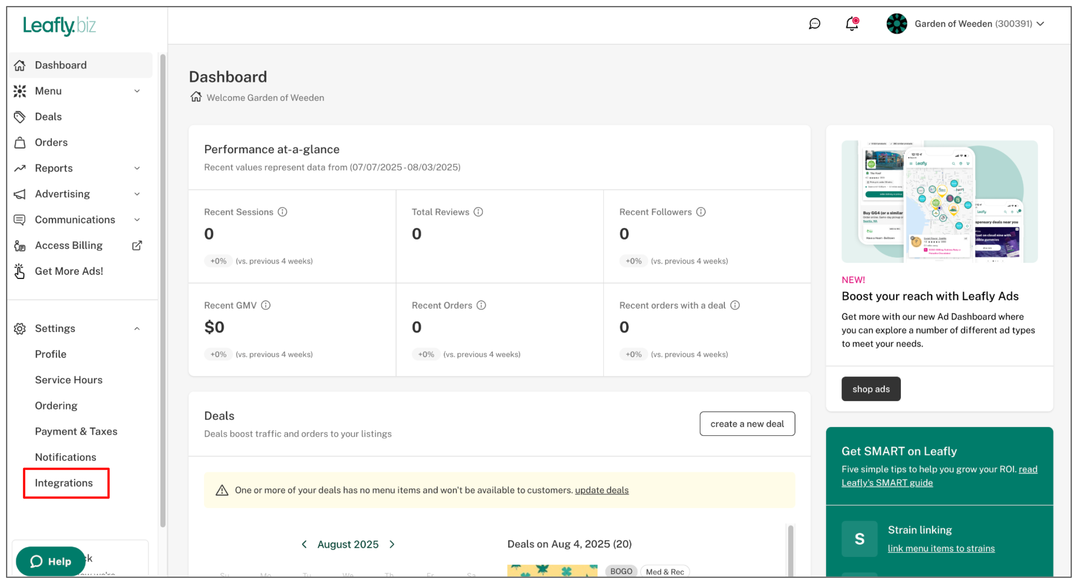Open Integrations settings page
The image size is (1079, 583).
(64, 483)
